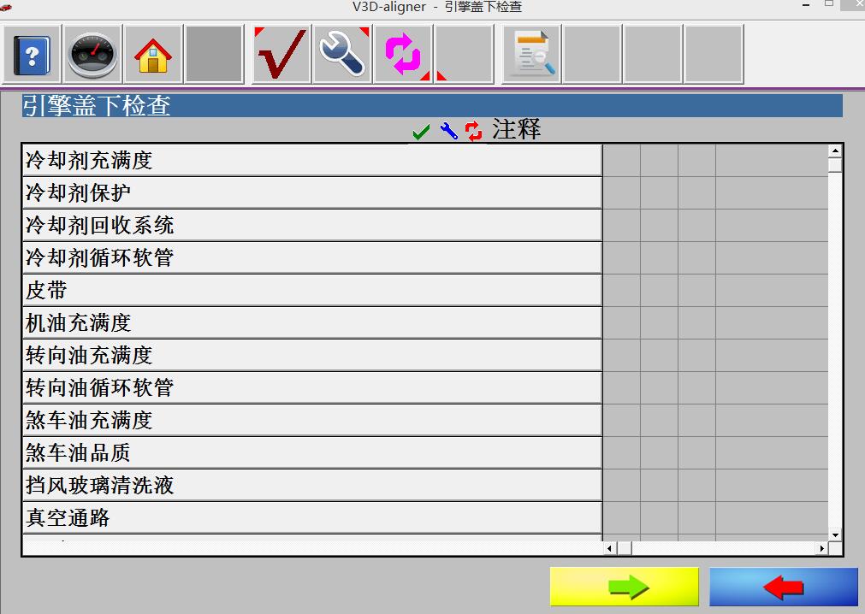Click the vertical scrollbar down arrow
Viewport: 865px width, 614px height.
[x=835, y=534]
